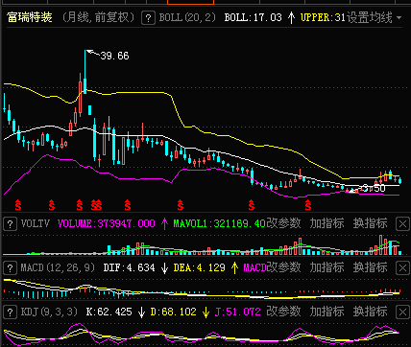The height and width of the screenshot is (347, 411).
Task: Click 改参数 in the KDJ panel
Action: click(x=283, y=312)
